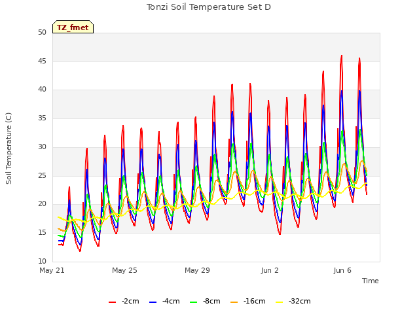Click the yellow -32cm legend swatch

(280, 302)
